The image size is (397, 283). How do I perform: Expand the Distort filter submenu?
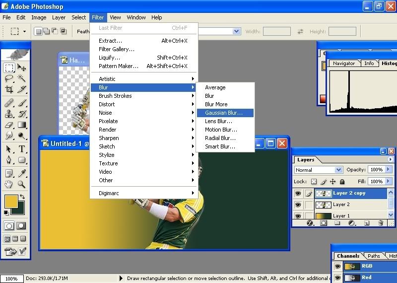coord(144,104)
